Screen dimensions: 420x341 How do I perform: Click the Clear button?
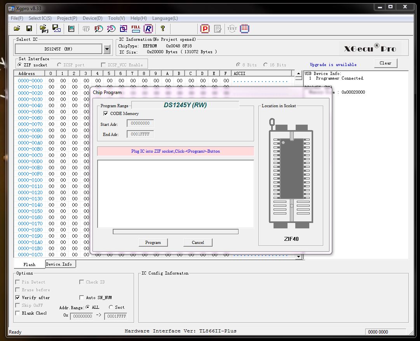tap(385, 63)
